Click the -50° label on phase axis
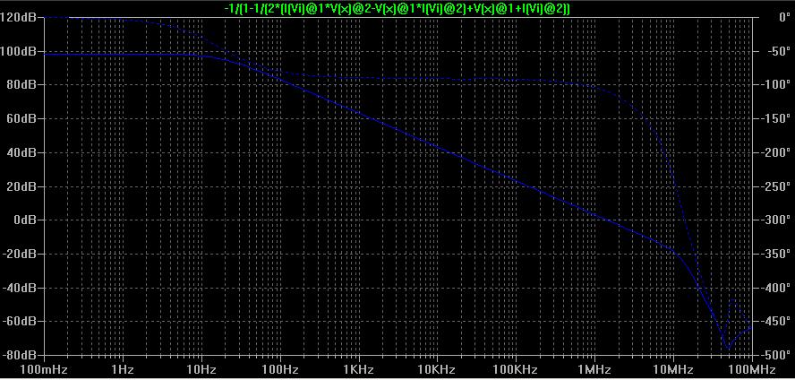 [777, 51]
